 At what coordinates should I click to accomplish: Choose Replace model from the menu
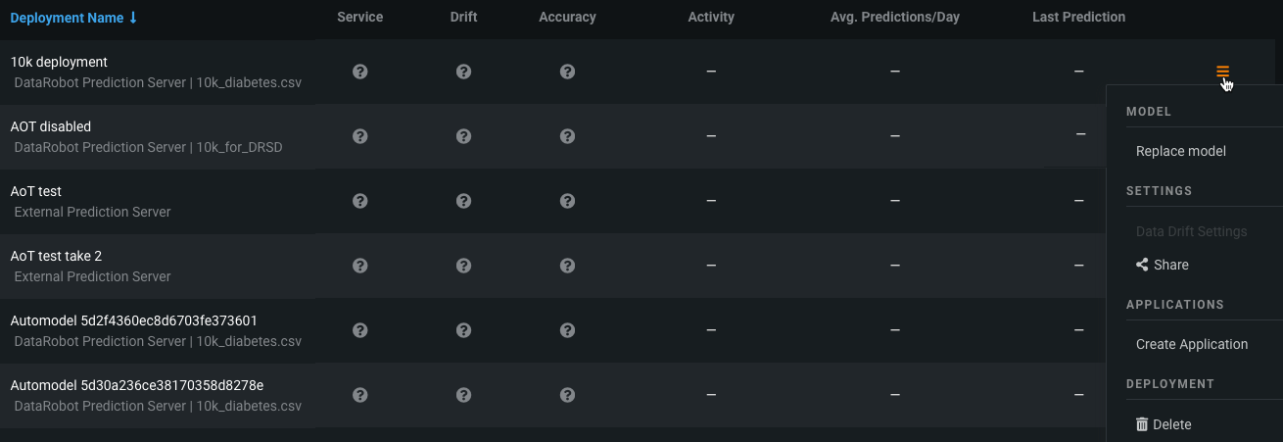click(1180, 151)
